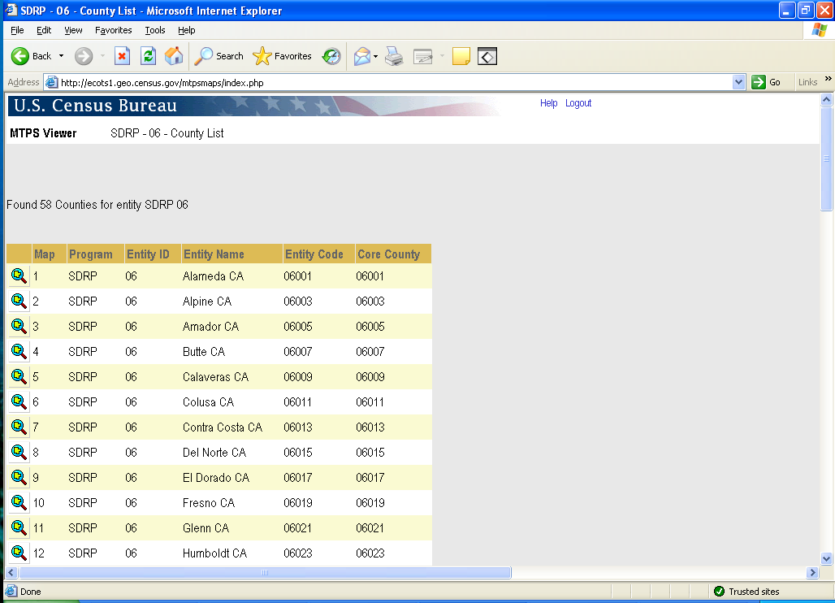Expand the Back button history dropdown
This screenshot has width=835, height=603.
point(61,56)
